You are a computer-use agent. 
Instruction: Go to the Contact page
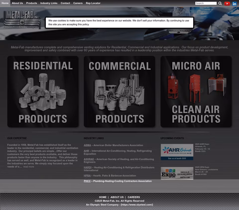tap(65, 3)
